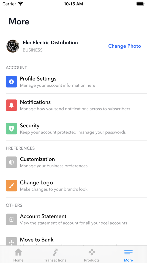Image resolution: width=147 pixels, height=263 pixels.
Task: Tap the orange Change Logo brush icon
Action: coord(11,186)
